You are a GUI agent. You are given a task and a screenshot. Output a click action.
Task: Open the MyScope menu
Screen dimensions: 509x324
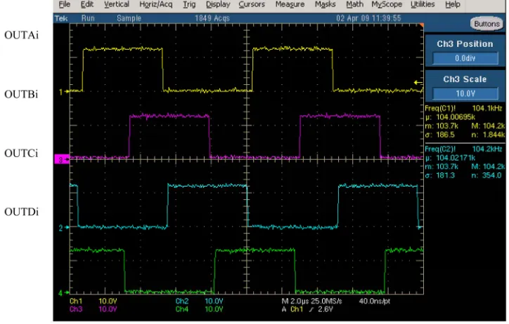coord(387,4)
